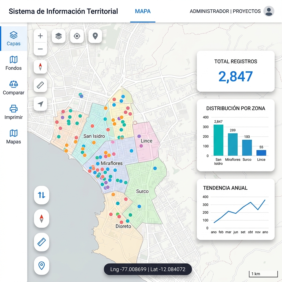282x282 pixels.
Task: Select the top toolbar location pin button
Action: (x=95, y=36)
